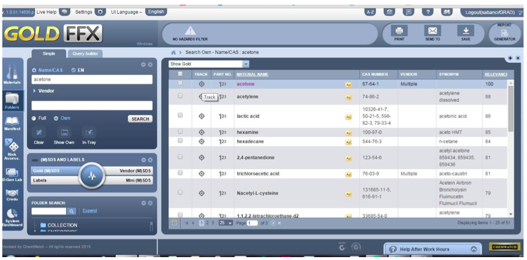
Task: Open the Logout user menu arrow
Action: pos(521,13)
